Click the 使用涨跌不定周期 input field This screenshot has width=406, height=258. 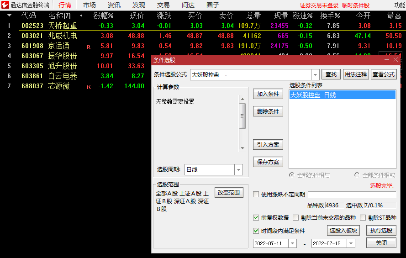(352, 195)
